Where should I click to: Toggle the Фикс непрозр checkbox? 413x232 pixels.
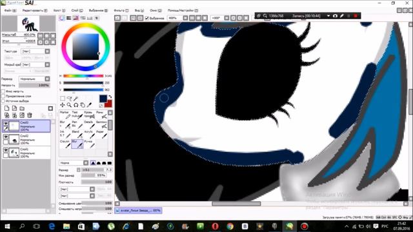click(x=3, y=92)
